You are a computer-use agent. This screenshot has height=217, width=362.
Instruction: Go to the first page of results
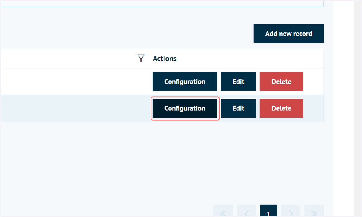pos(223,211)
